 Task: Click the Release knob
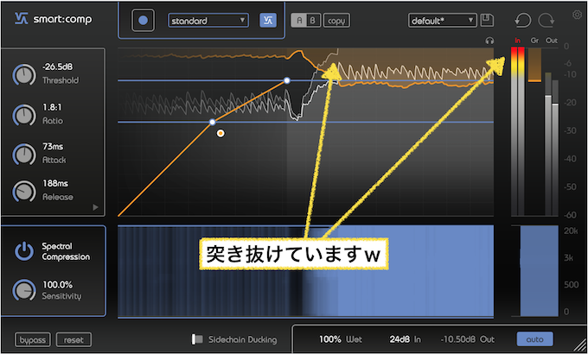pos(24,191)
